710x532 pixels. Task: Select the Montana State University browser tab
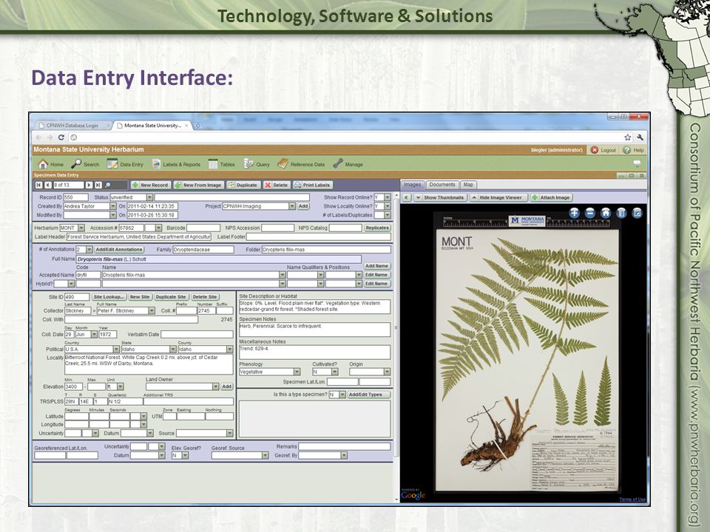pyautogui.click(x=152, y=126)
